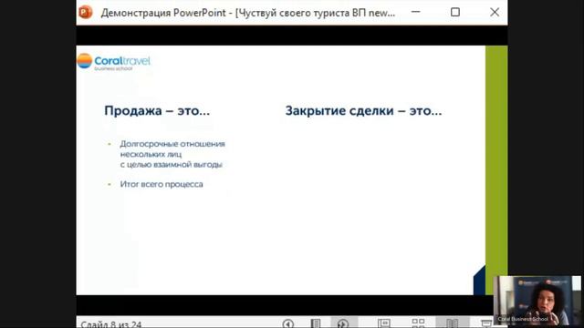Start slideshow icon at status bar end
This screenshot has width=584, height=328.
point(486,323)
